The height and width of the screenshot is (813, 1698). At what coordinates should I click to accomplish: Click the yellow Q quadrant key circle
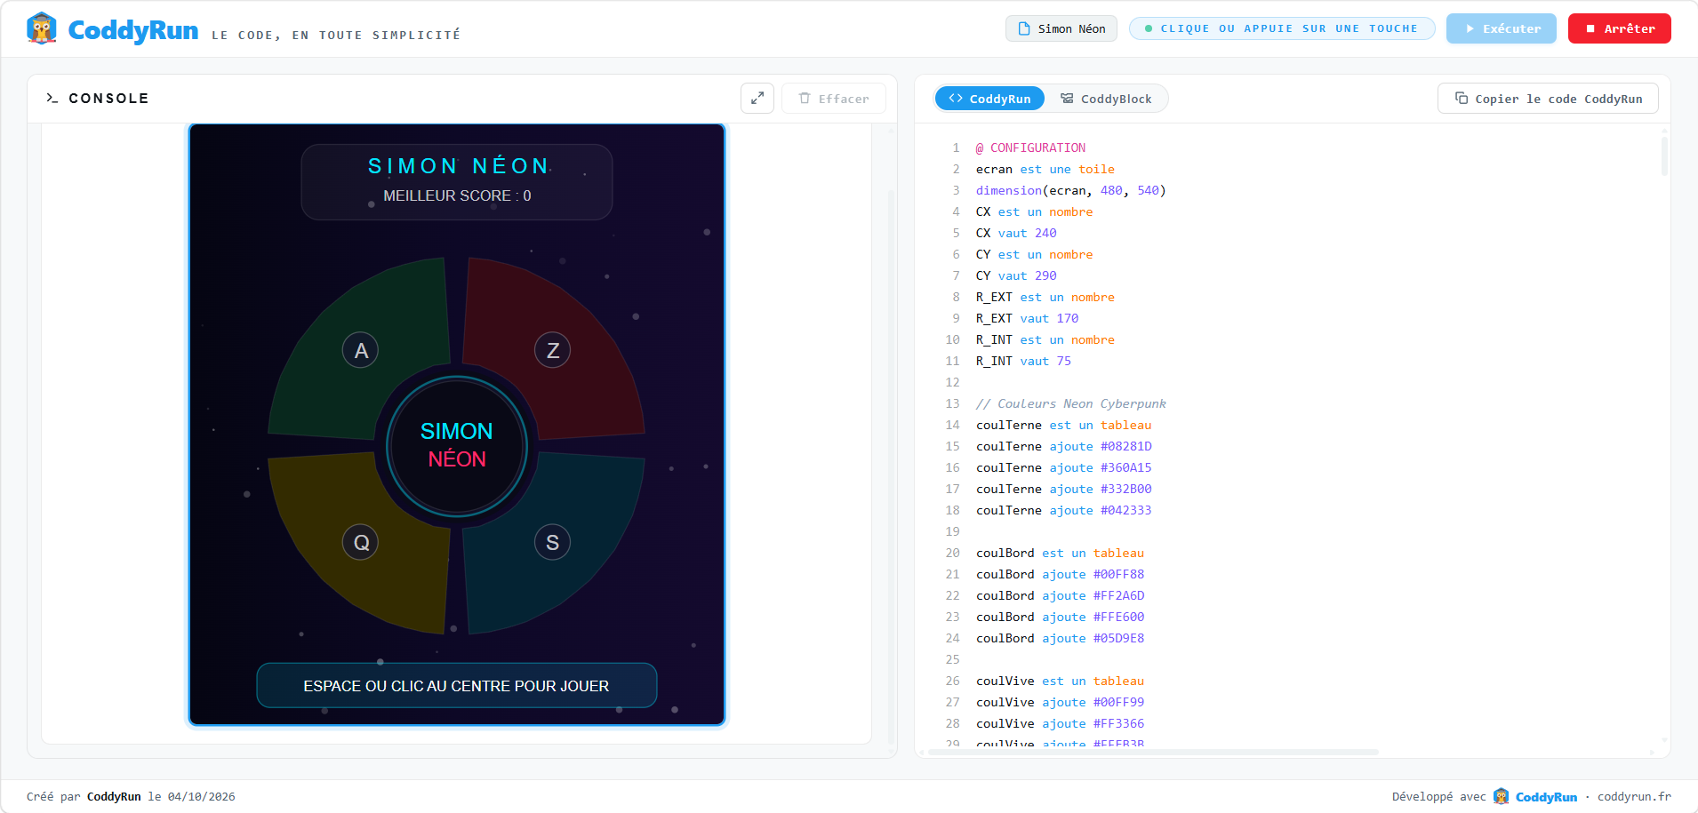click(361, 542)
